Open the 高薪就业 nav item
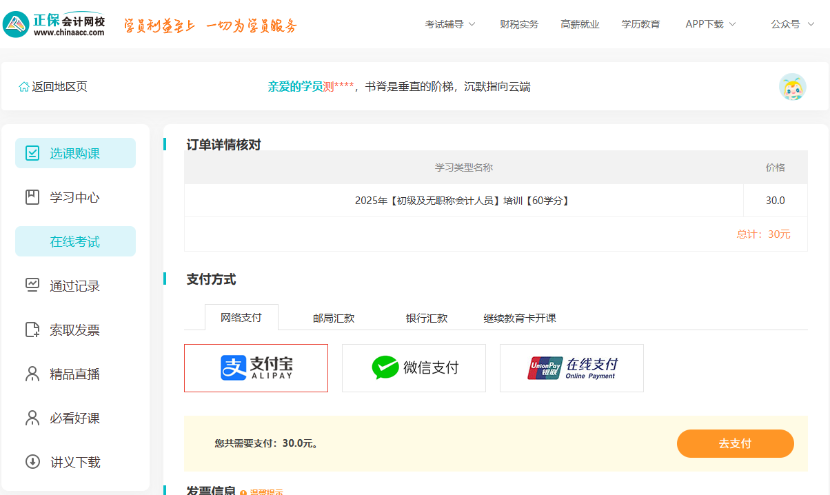This screenshot has width=830, height=495. point(580,24)
